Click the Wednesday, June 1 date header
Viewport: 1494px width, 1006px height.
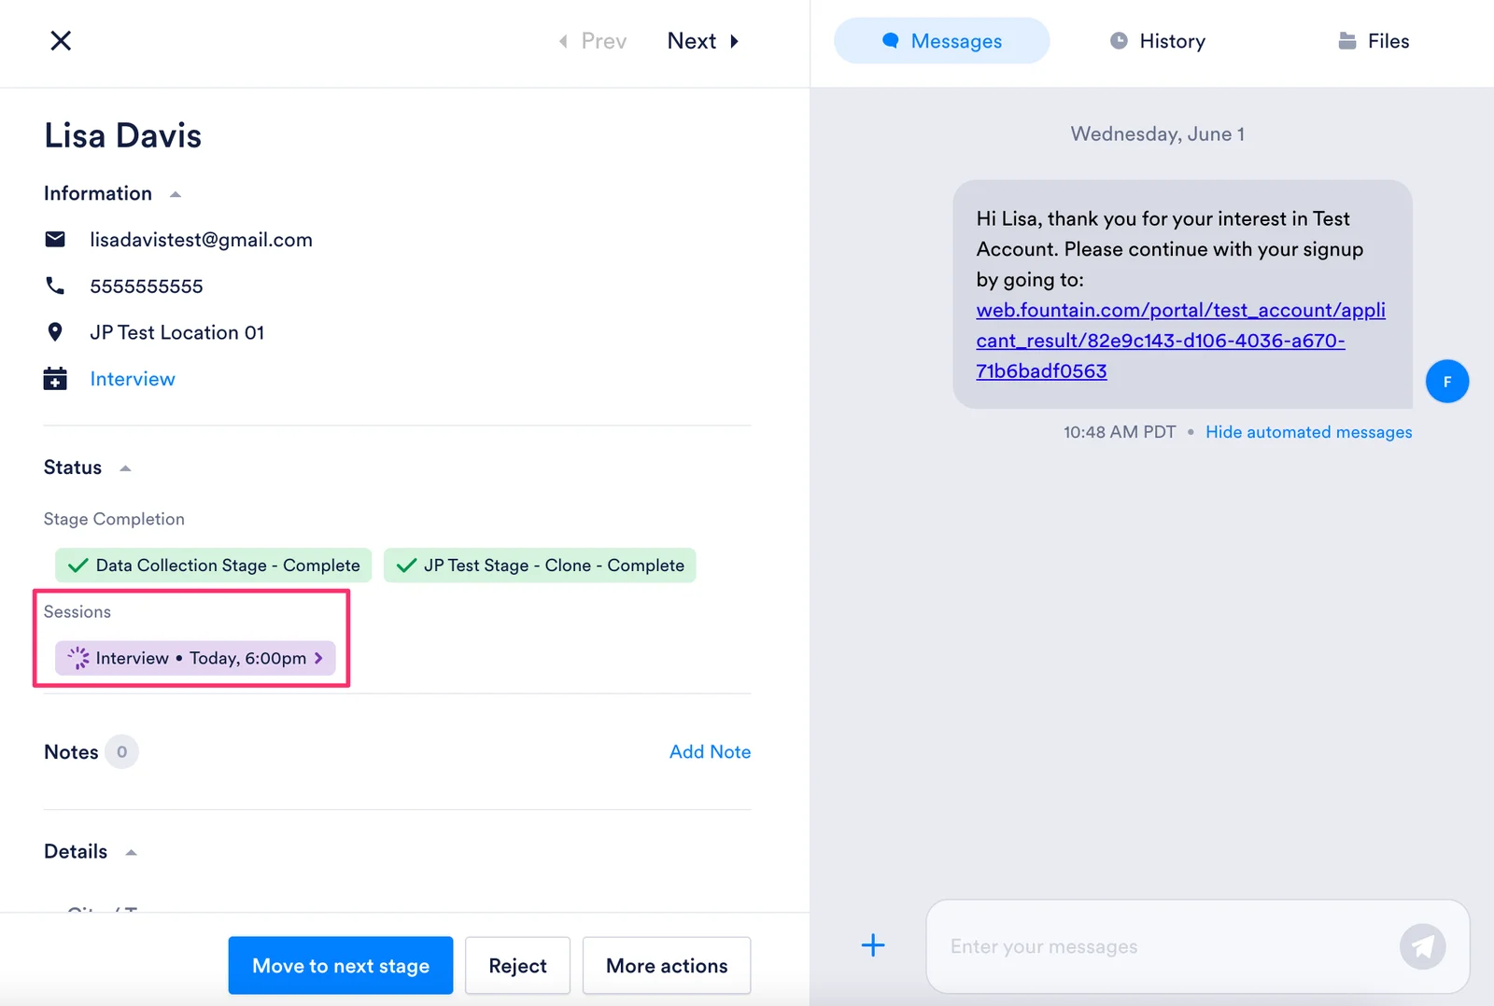coord(1157,134)
